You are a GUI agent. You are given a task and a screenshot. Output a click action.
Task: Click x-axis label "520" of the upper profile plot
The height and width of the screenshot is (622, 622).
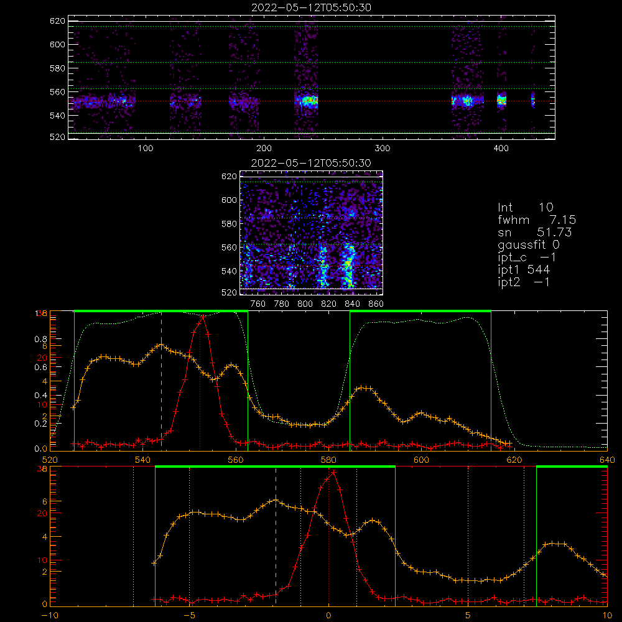50,460
